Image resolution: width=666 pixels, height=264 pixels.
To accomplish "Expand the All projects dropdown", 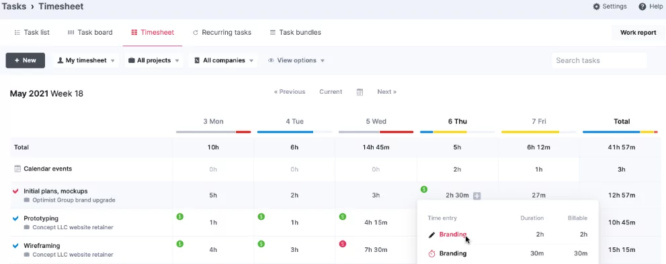I will (154, 60).
